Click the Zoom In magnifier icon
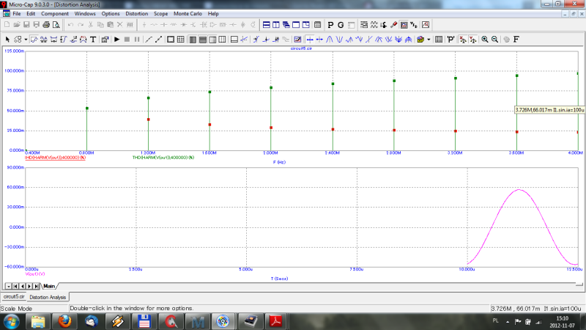This screenshot has width=586, height=330. 485,40
